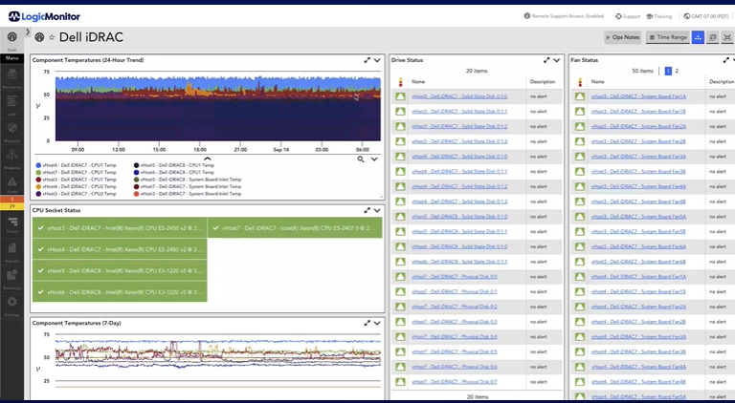Screen dimensions: 735x403
Task: Collapse the 24-hour chart legend with up chevron
Action: tap(208, 159)
